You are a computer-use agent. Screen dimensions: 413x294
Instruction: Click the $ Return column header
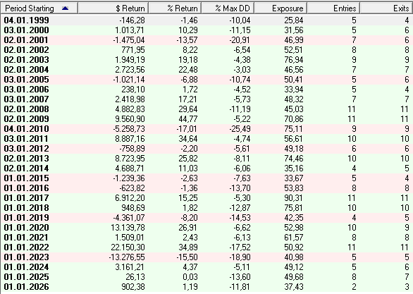(x=113, y=8)
